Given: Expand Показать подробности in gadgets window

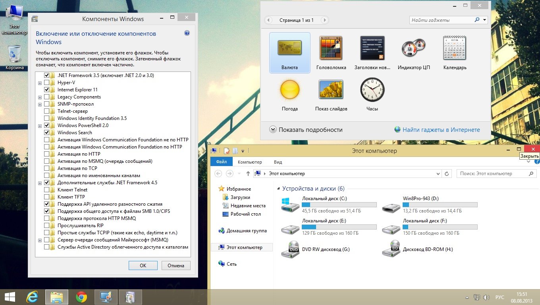Looking at the screenshot, I should click(x=306, y=129).
